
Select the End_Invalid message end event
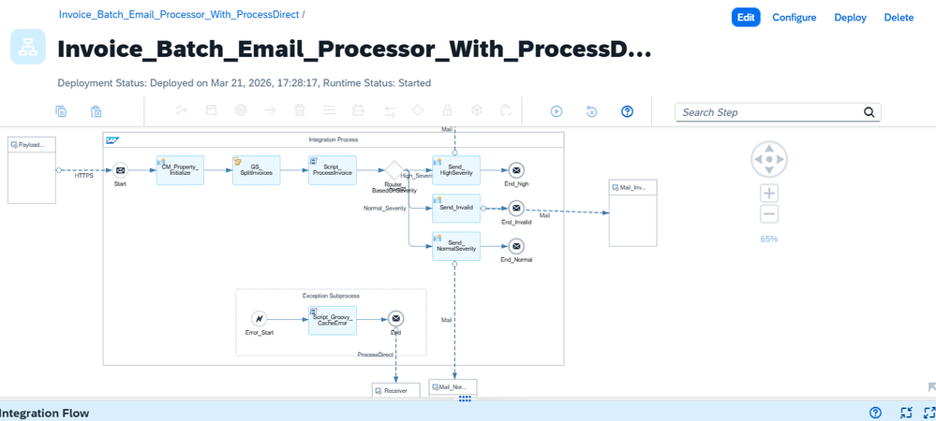[516, 209]
